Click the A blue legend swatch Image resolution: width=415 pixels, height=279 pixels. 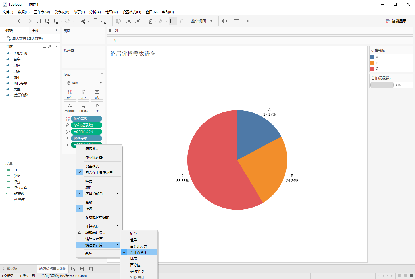click(x=372, y=57)
